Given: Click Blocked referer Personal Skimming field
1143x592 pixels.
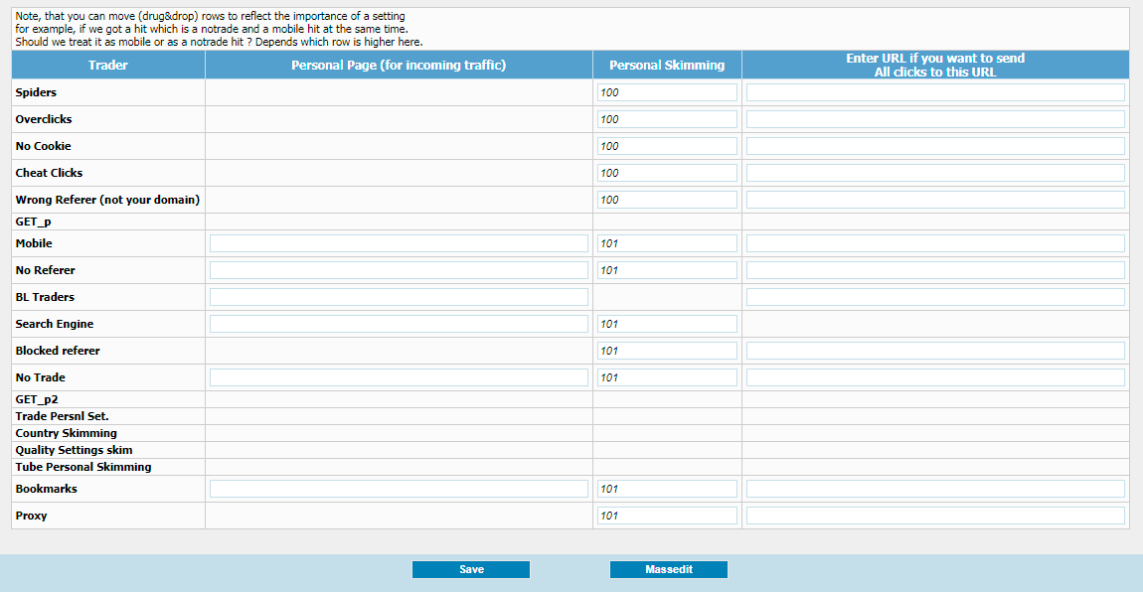Looking at the screenshot, I should (667, 352).
